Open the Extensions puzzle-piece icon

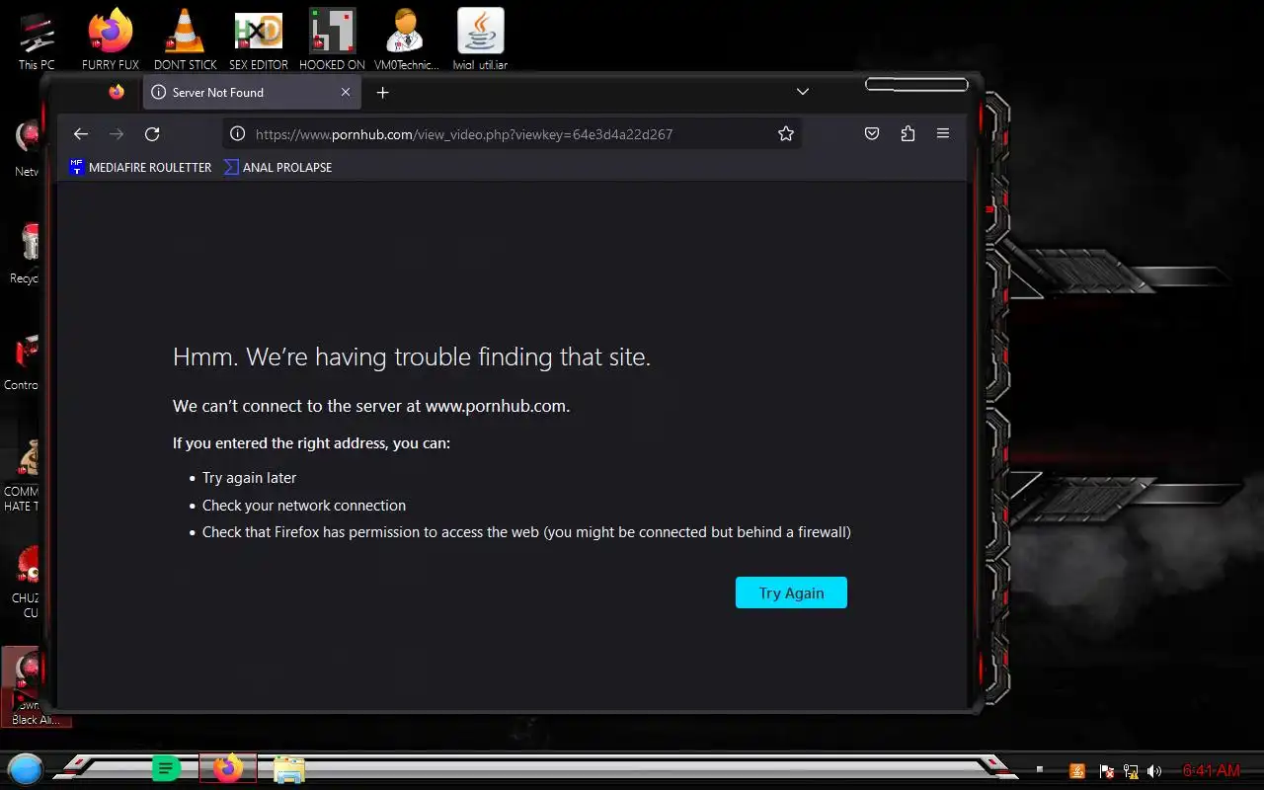point(908,134)
